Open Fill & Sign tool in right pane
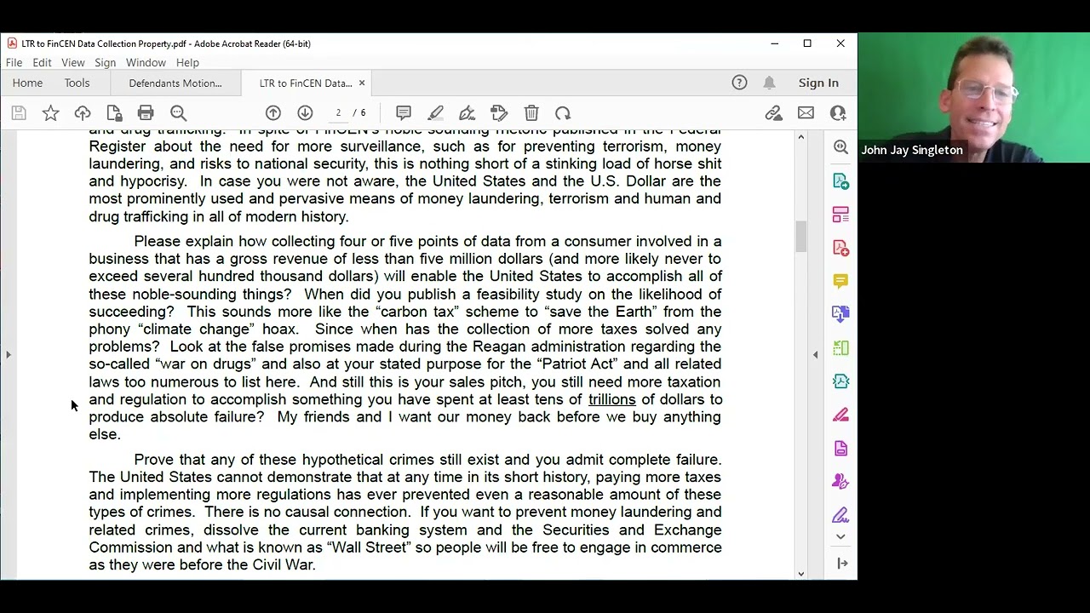The height and width of the screenshot is (613, 1090). tap(840, 515)
